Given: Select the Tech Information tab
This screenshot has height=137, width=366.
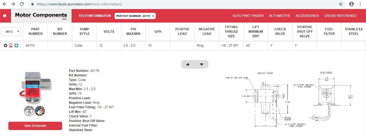Looking at the screenshot, I should click(95, 16).
